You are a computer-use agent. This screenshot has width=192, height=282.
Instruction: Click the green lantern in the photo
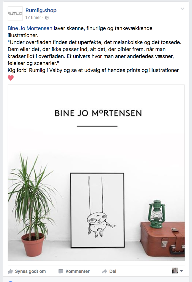coord(156,214)
